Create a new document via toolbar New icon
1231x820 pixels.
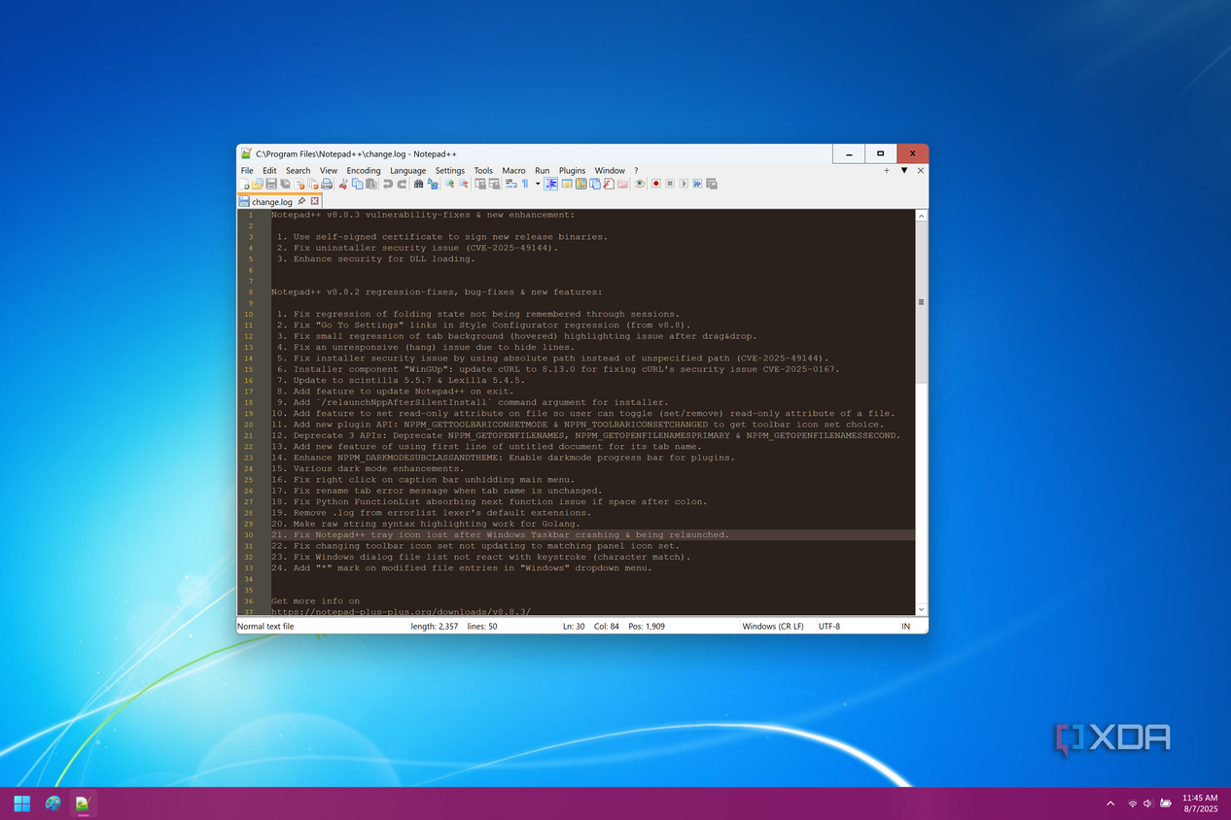coord(243,184)
